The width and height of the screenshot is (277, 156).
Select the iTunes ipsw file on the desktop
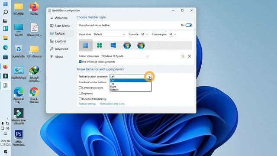pyautogui.click(x=34, y=30)
